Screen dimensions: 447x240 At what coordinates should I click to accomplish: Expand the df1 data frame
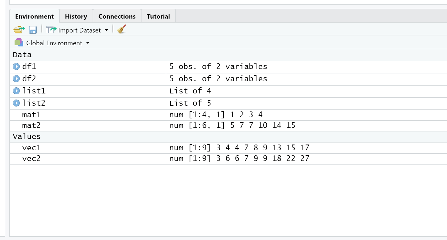16,67
